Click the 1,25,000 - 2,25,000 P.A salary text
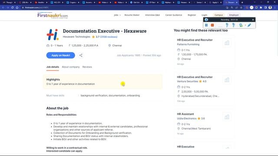The width and height of the screenshot is (278, 156). click(x=85, y=45)
